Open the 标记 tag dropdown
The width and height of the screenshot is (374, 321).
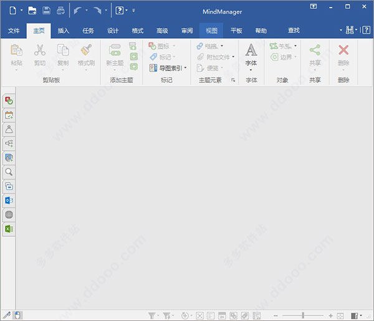(174, 57)
